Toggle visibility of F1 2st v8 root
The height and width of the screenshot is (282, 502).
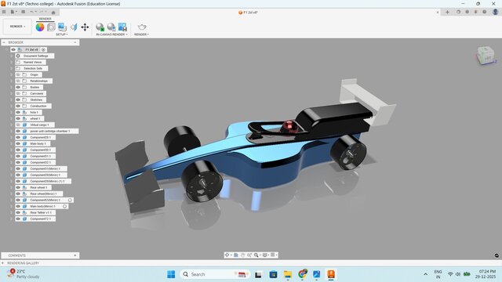(13, 49)
